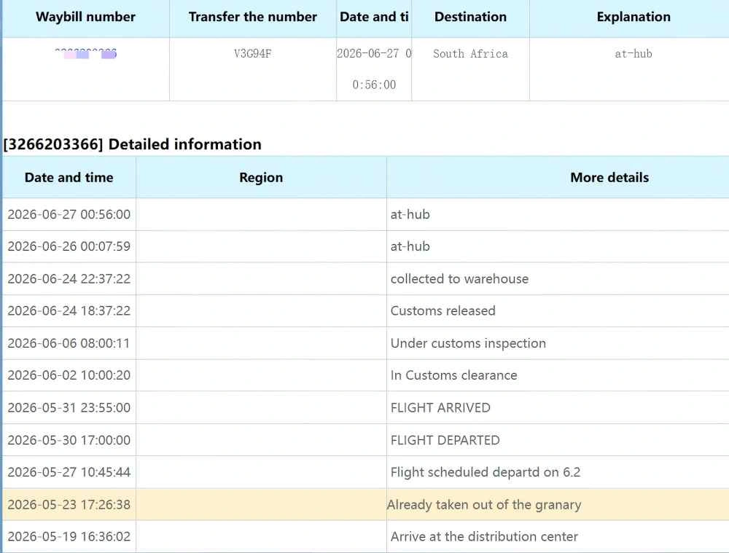
Task: Select the FLIGHT ARRIVED entry
Action: 440,407
